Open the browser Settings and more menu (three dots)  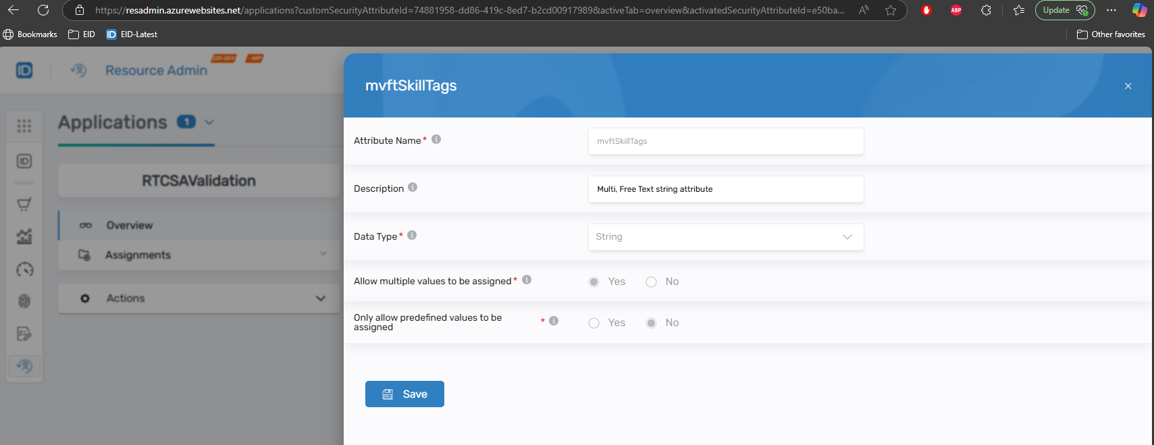click(x=1111, y=10)
